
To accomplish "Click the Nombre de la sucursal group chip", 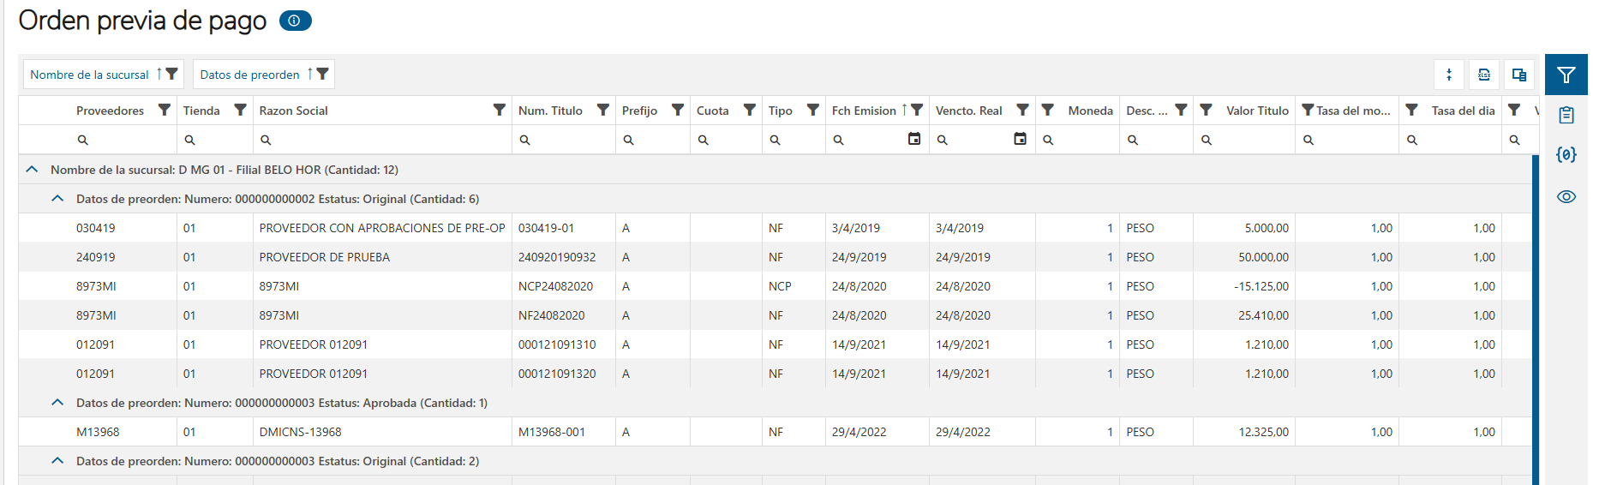I will point(90,75).
